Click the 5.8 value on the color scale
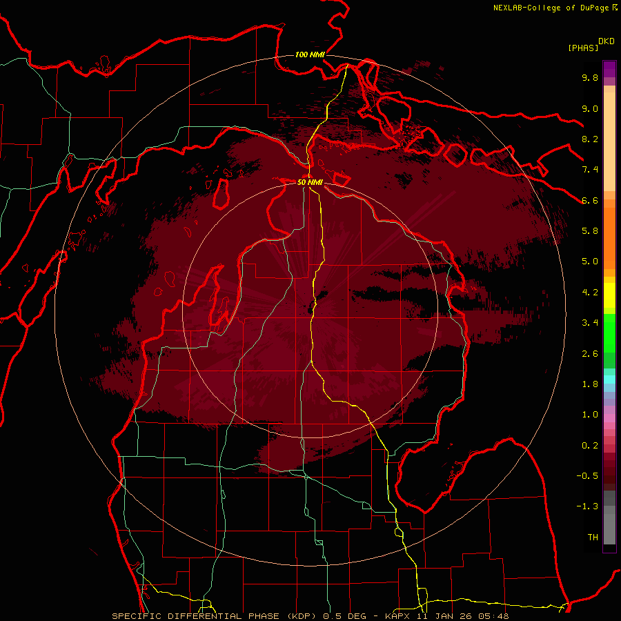The height and width of the screenshot is (621, 621). (590, 231)
